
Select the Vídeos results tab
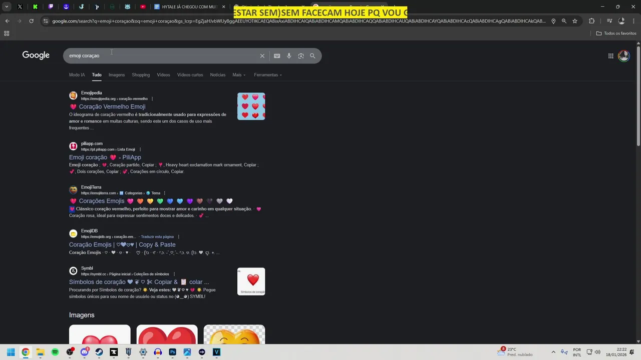pos(163,75)
